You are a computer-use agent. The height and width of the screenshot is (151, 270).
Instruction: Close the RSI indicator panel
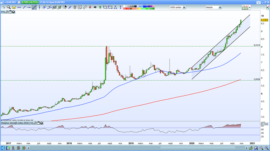[x=42, y=123]
